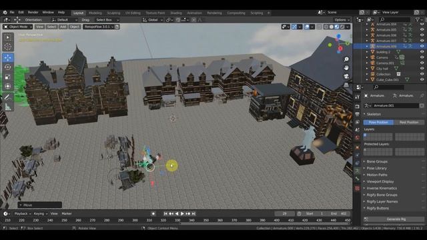Viewport: 427px width, 240px height.
Task: Hide Armature.005 with its eye icon
Action: [422, 29]
